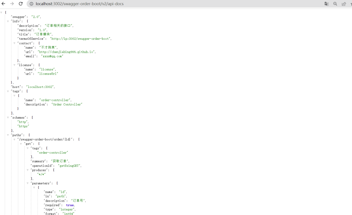
Task: Click the share page icon
Action: 344,4
